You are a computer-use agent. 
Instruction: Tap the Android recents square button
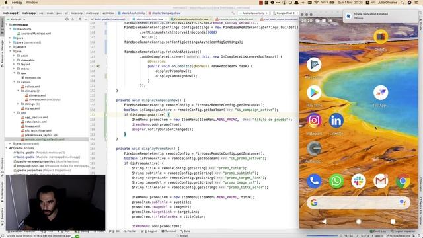[393, 221]
